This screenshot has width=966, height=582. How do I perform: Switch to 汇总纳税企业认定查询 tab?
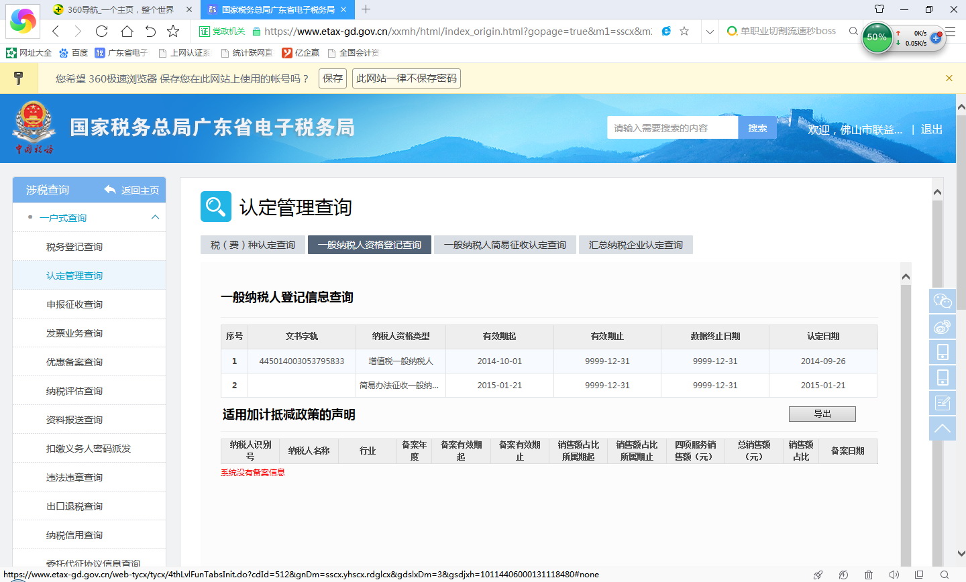[x=636, y=245]
